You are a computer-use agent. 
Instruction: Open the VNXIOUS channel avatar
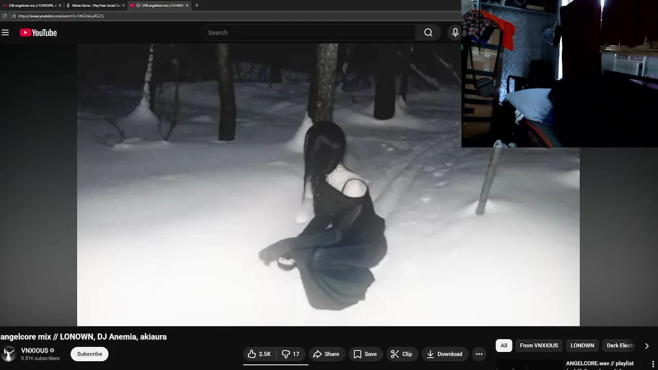[9, 354]
